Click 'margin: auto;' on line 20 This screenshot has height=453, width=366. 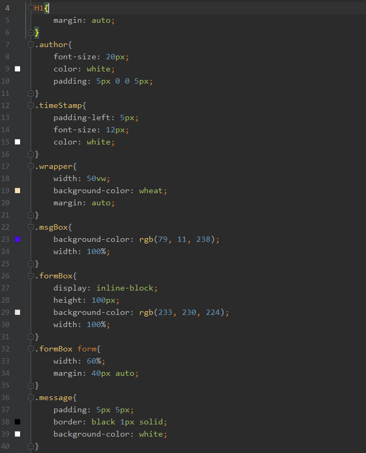pos(84,203)
